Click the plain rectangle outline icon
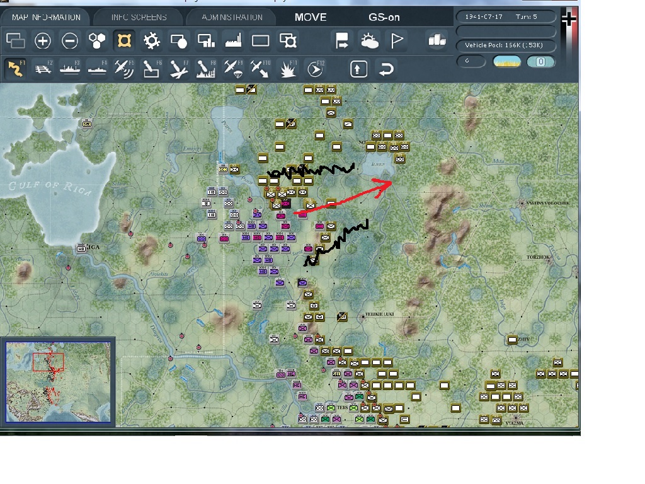 coord(260,41)
